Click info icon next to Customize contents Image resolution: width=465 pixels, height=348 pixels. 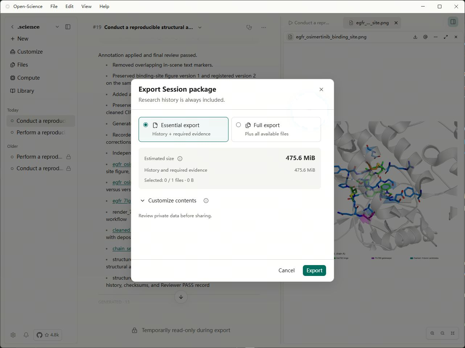206,201
